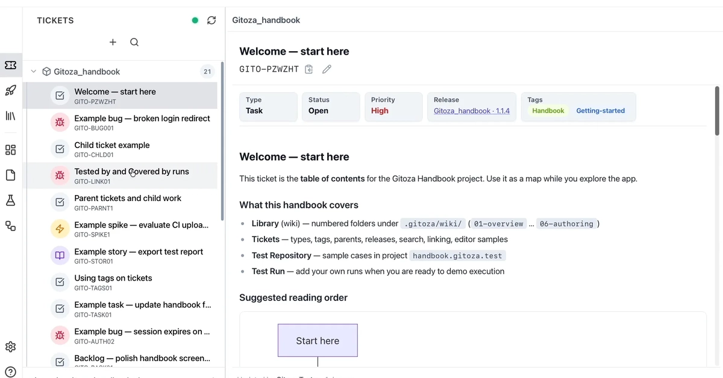This screenshot has height=378, width=723.
Task: Open the Type Task field
Action: (268, 106)
